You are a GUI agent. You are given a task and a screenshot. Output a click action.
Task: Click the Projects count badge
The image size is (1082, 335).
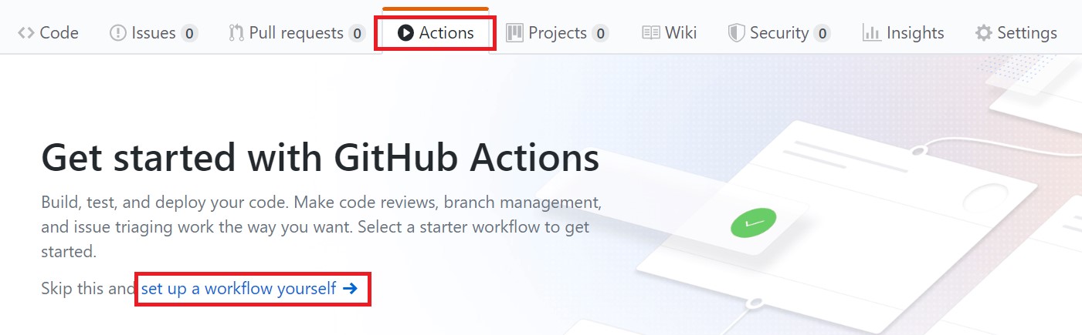tap(600, 33)
